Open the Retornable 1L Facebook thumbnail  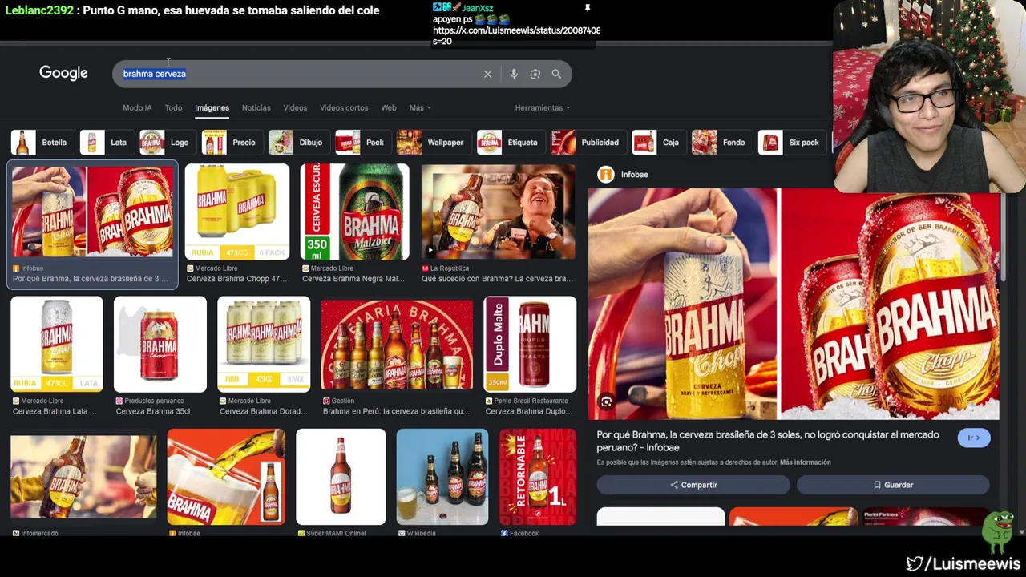(538, 477)
